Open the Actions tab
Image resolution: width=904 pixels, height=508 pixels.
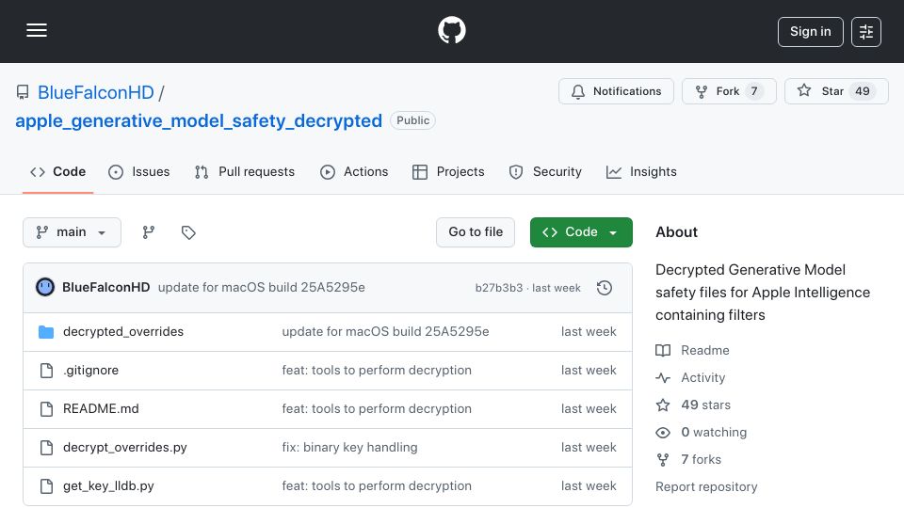[354, 171]
